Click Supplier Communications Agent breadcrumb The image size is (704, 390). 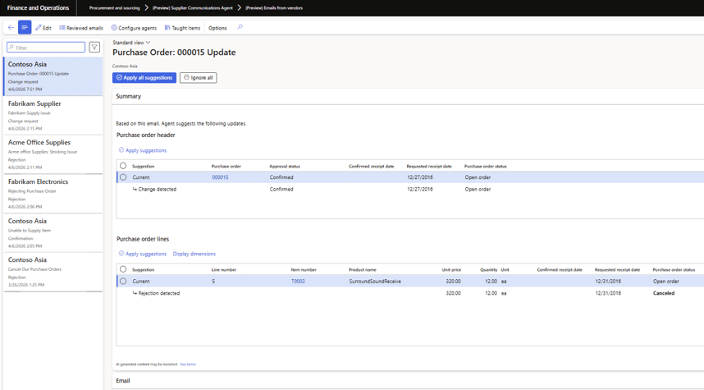193,8
